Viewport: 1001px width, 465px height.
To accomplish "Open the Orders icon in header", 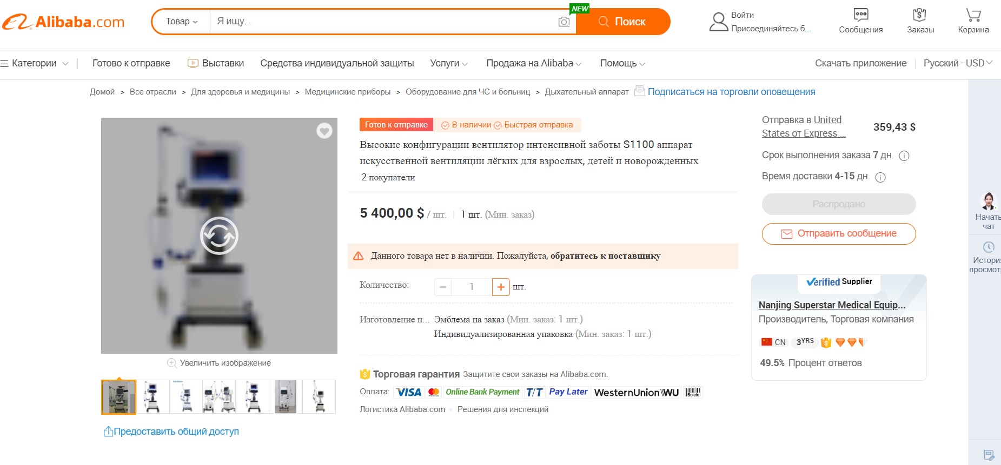I will [919, 15].
